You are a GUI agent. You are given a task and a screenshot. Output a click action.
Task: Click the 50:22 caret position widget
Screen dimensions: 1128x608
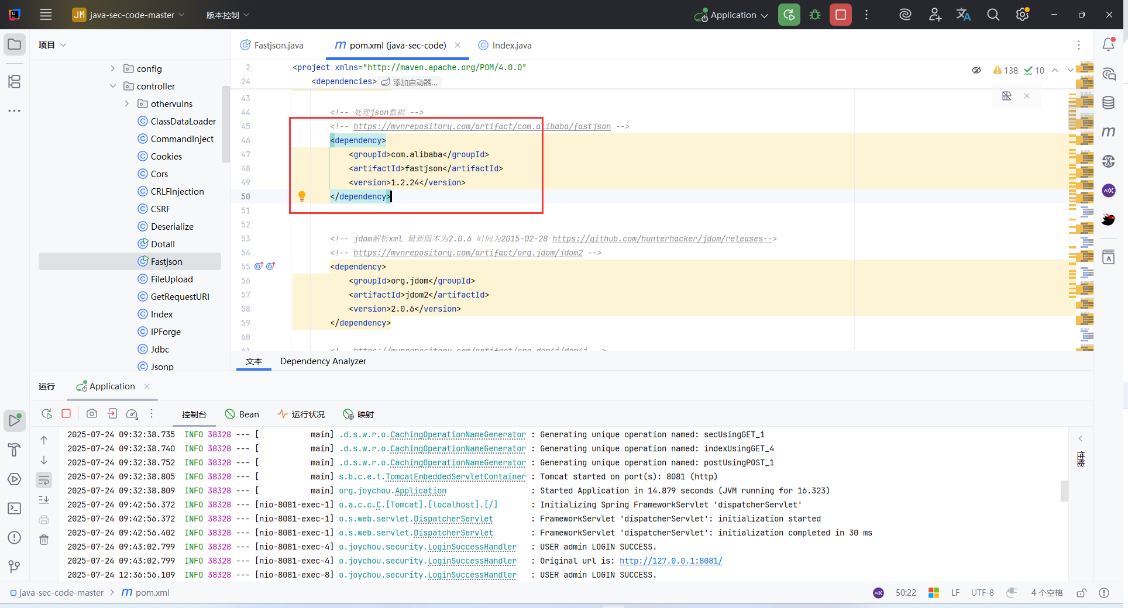point(906,593)
